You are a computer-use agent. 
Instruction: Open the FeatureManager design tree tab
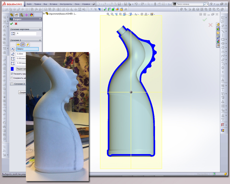(11, 15)
